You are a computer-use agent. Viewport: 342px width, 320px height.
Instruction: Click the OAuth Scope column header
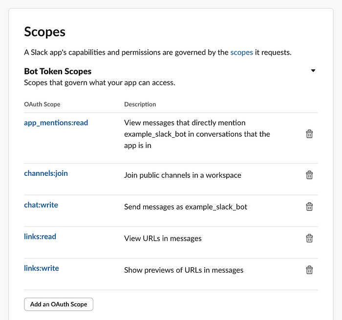coord(42,104)
